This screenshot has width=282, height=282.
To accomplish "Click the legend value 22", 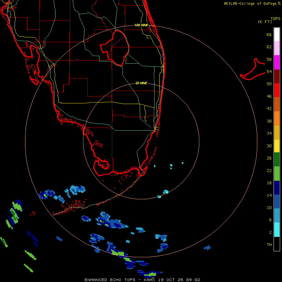I will pyautogui.click(x=269, y=170).
